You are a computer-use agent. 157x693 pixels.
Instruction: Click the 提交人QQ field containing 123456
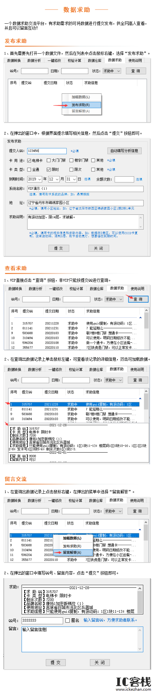pyautogui.click(x=47, y=151)
